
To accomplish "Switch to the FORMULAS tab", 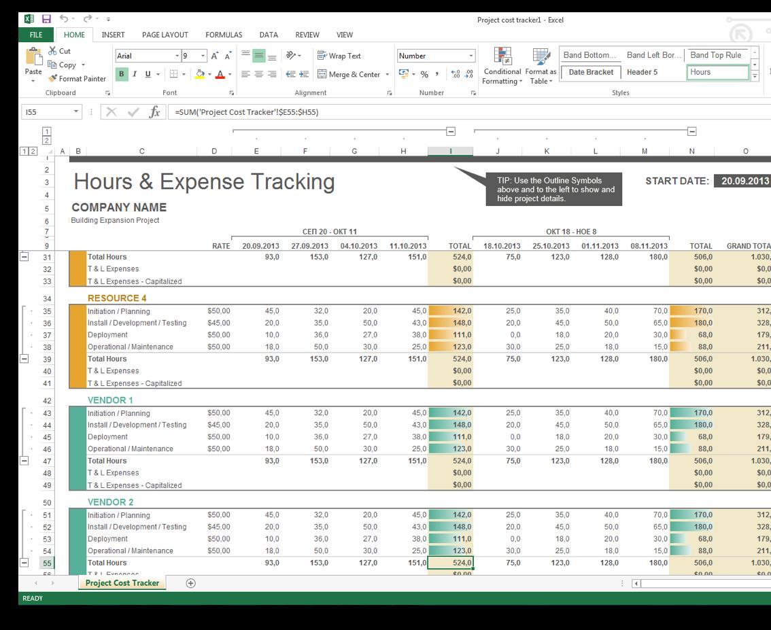I will click(x=224, y=35).
